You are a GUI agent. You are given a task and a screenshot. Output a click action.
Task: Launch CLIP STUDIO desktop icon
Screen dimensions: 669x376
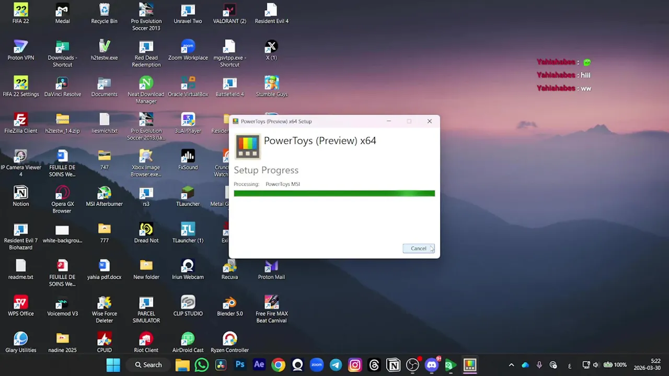pyautogui.click(x=188, y=305)
